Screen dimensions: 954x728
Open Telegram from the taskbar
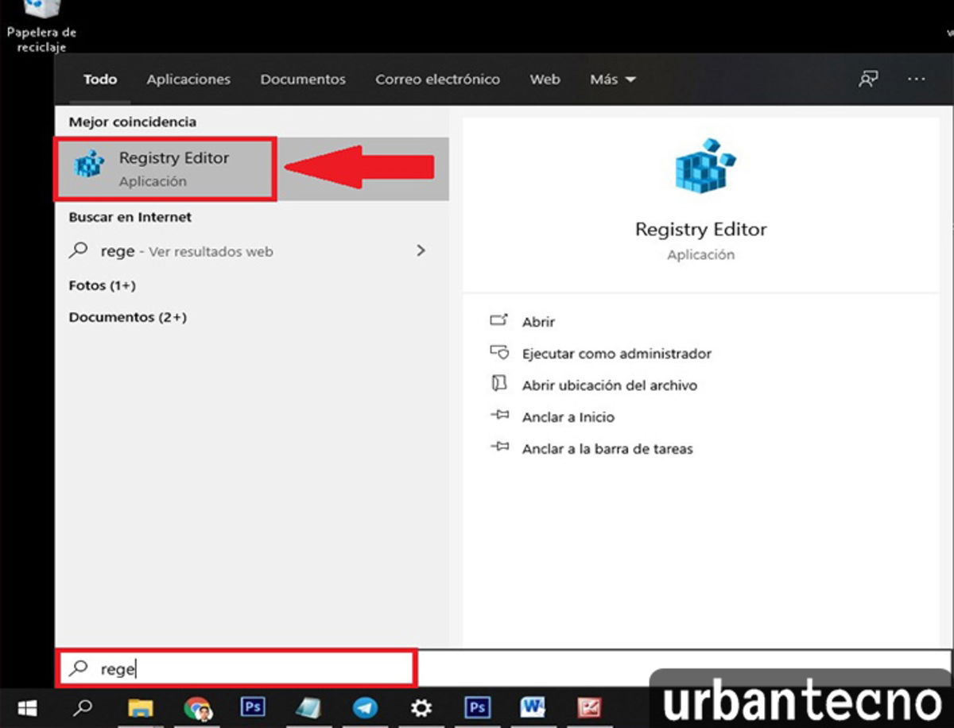click(x=365, y=707)
